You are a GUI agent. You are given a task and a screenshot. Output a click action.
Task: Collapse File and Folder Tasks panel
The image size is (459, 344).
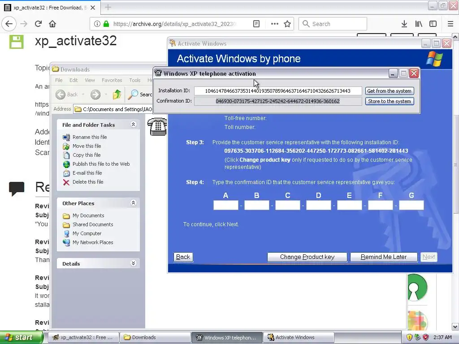133,125
